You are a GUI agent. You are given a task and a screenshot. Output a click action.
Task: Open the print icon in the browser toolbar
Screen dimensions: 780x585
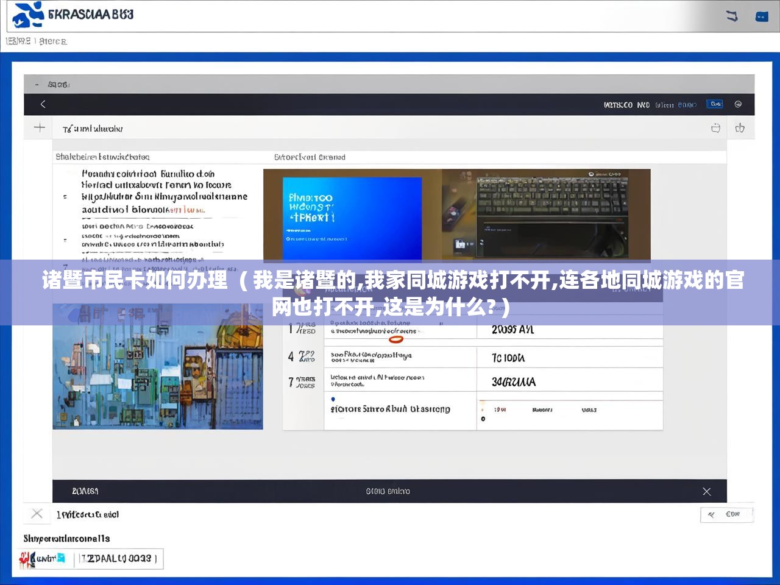(715, 128)
